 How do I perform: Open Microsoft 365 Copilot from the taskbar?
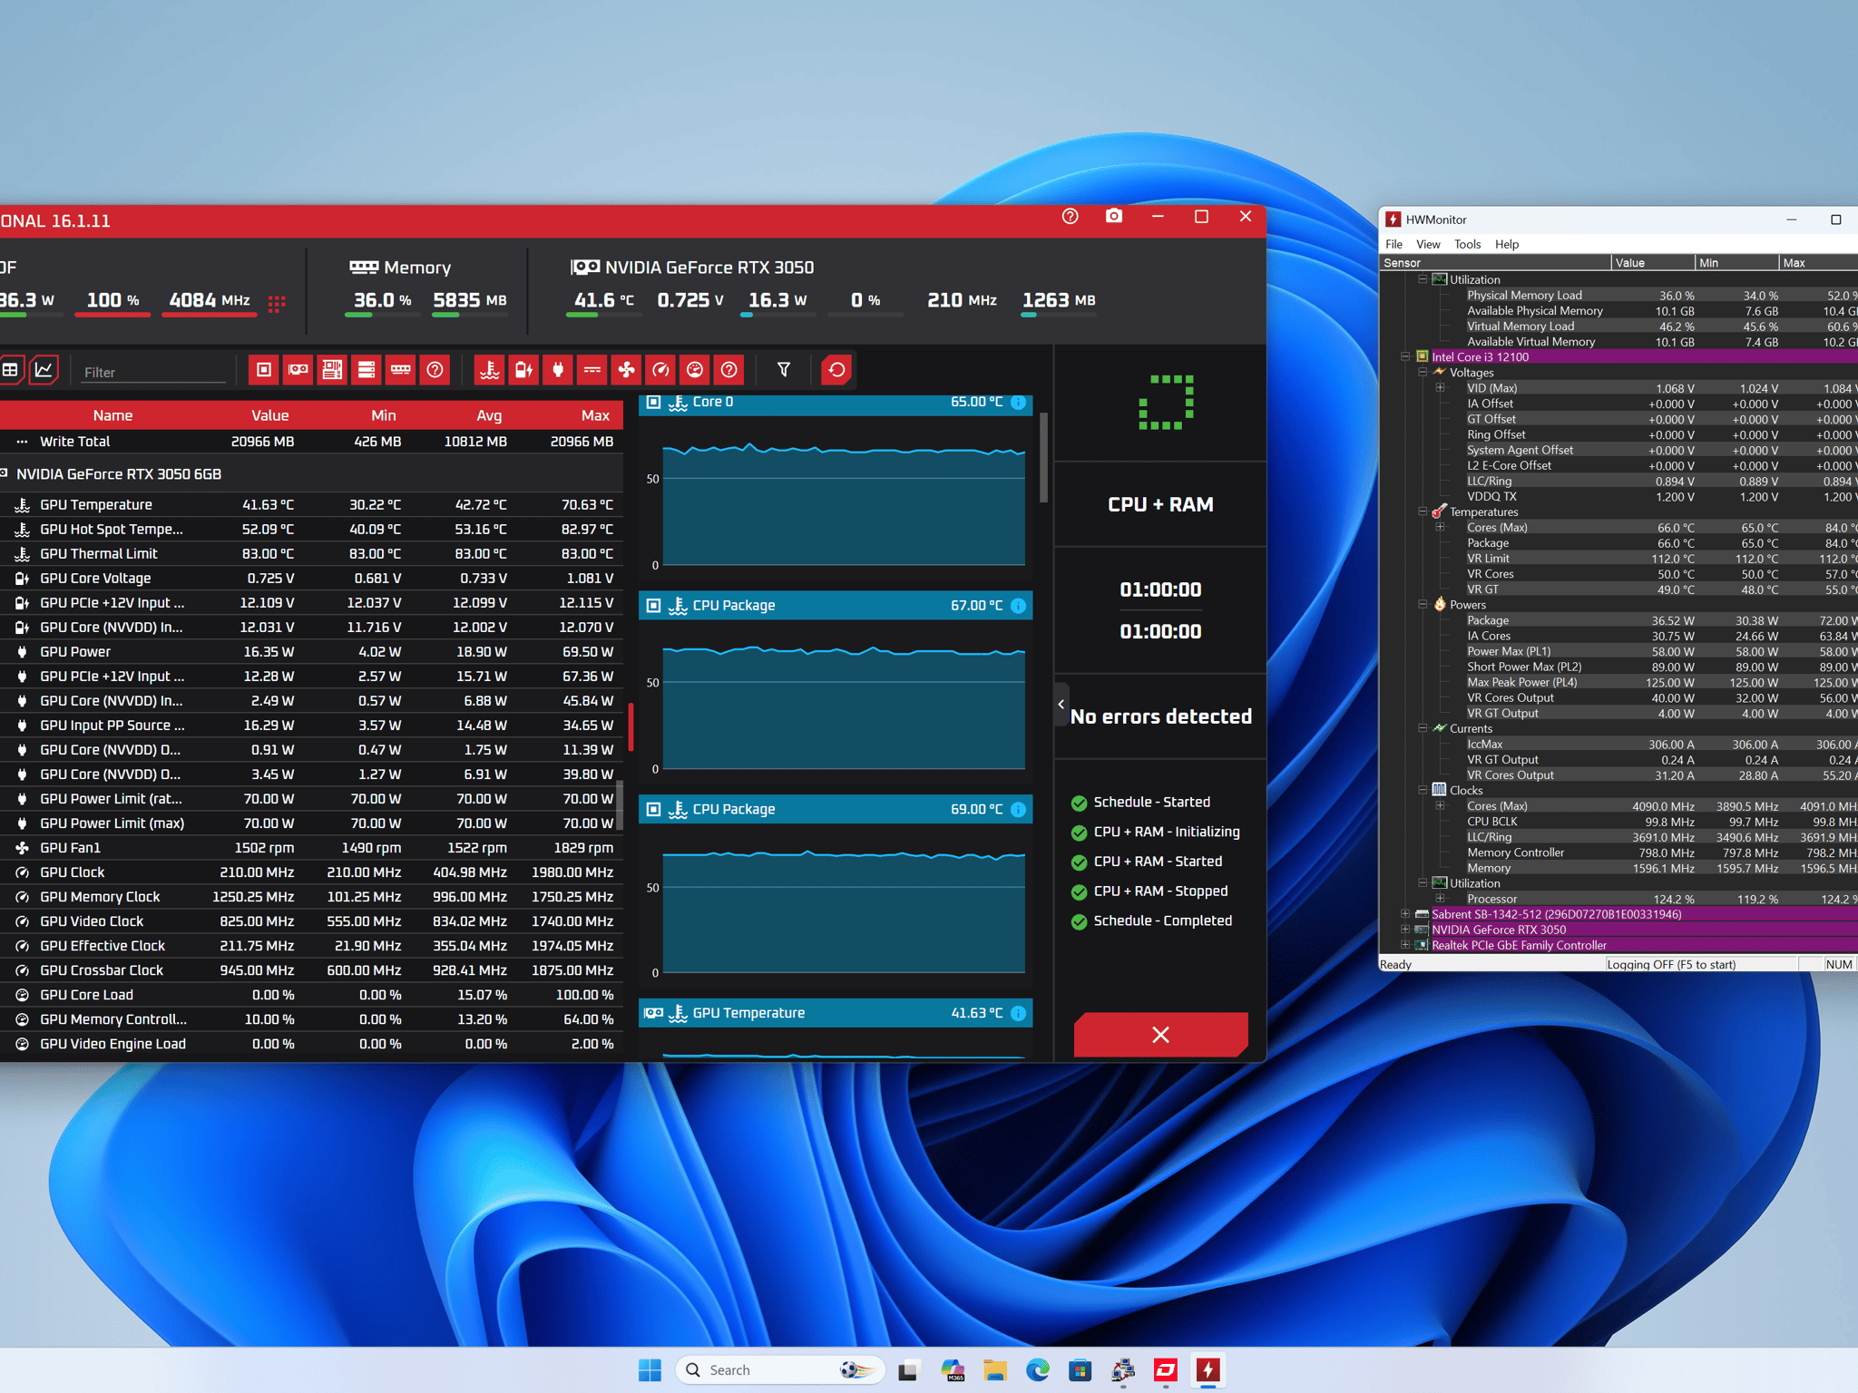(953, 1370)
